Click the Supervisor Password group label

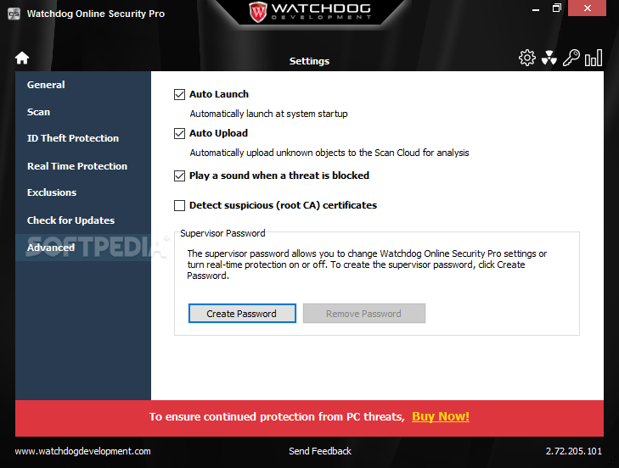tap(222, 233)
